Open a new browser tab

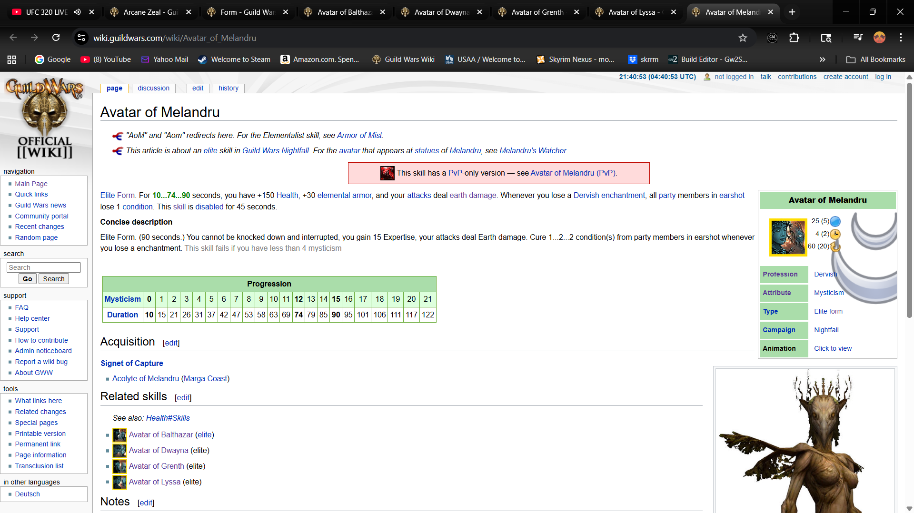[792, 12]
